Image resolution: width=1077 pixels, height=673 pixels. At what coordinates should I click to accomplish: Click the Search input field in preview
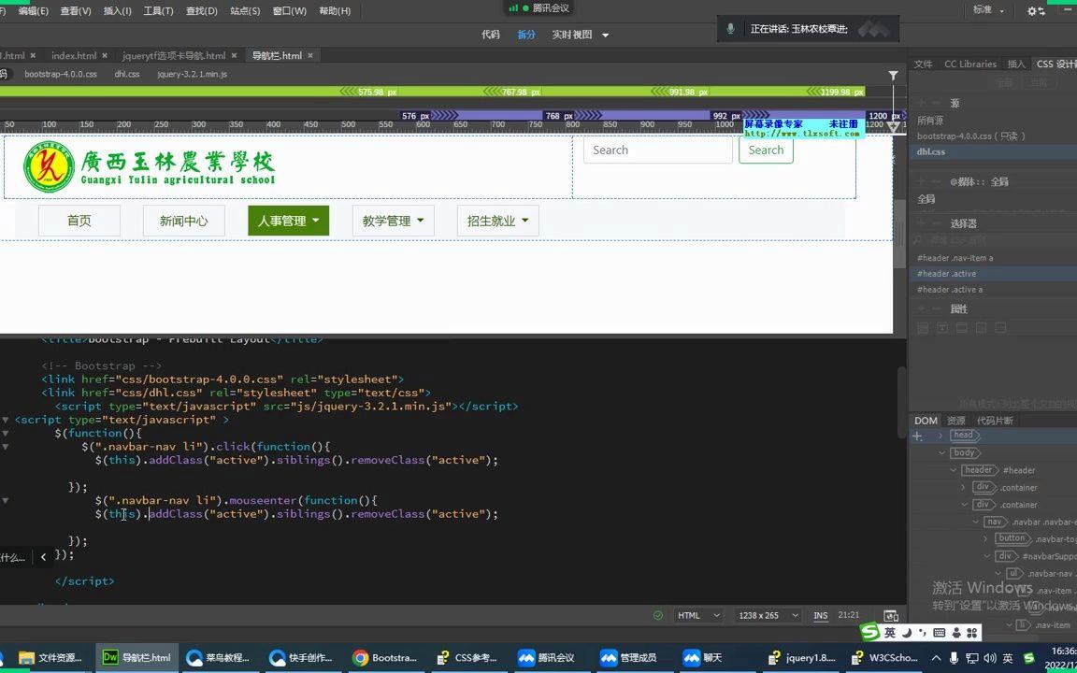click(658, 150)
